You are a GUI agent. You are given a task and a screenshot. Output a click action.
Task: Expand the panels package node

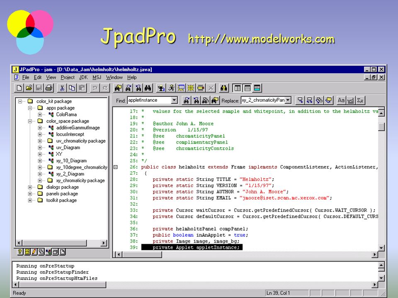[30, 194]
